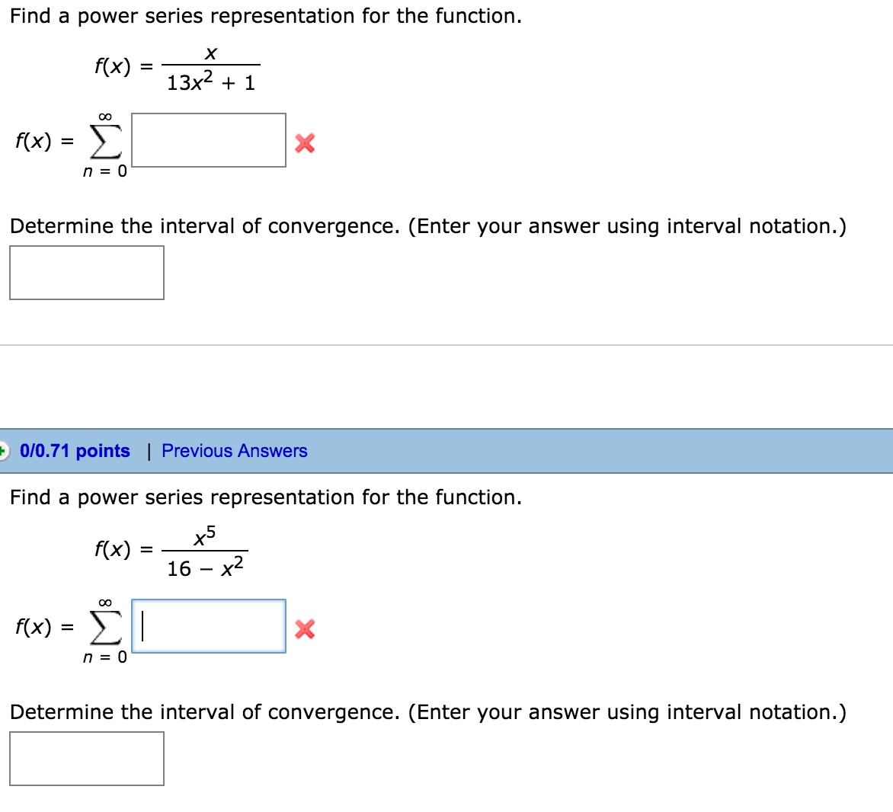The width and height of the screenshot is (893, 812).
Task: Select the active answer field for the x^5 problem
Action: [x=207, y=627]
